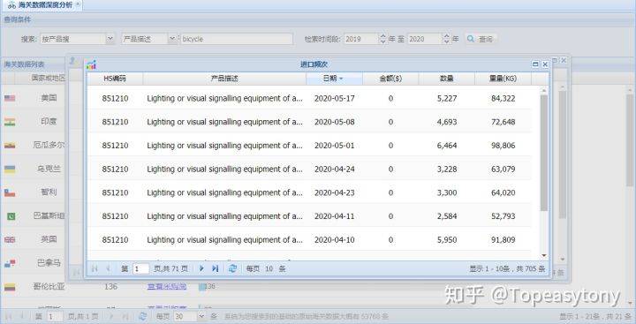The image size is (636, 324).
Task: Click United States flag icon in country list
Action: point(10,98)
